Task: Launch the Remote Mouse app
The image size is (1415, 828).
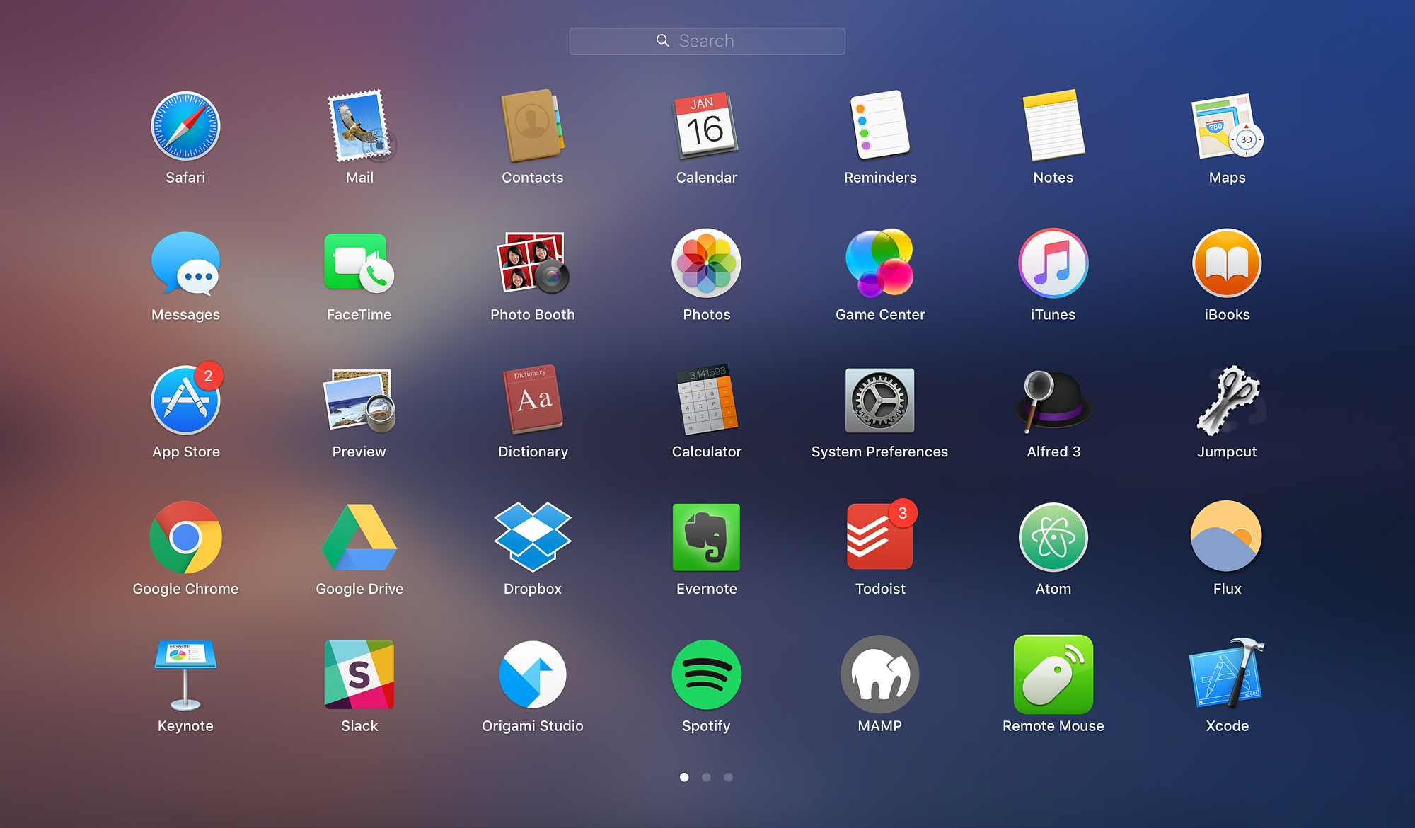Action: pos(1053,674)
